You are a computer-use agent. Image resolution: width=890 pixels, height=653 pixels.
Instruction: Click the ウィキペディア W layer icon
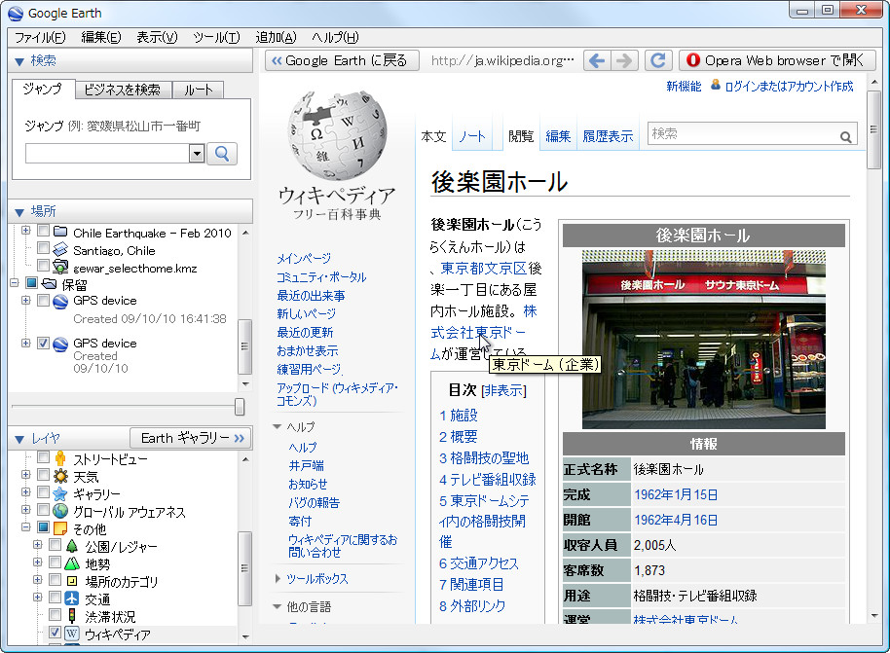pyautogui.click(x=70, y=633)
